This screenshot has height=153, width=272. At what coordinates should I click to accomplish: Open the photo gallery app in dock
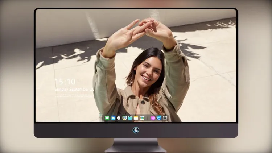pos(142,118)
